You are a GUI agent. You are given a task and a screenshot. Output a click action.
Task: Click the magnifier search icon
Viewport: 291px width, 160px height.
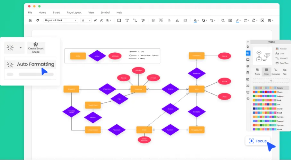tap(223, 20)
